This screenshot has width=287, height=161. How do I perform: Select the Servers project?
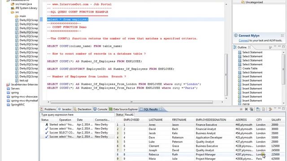15,89
